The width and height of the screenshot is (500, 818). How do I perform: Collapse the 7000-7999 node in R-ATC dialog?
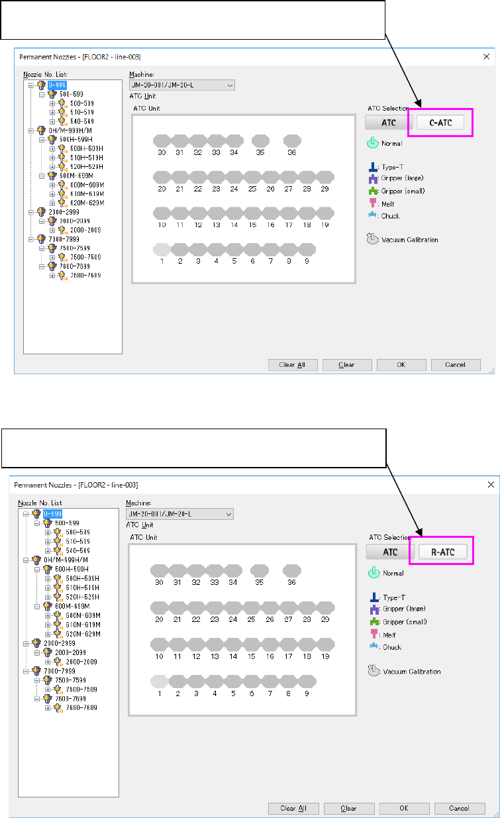[x=26, y=670]
